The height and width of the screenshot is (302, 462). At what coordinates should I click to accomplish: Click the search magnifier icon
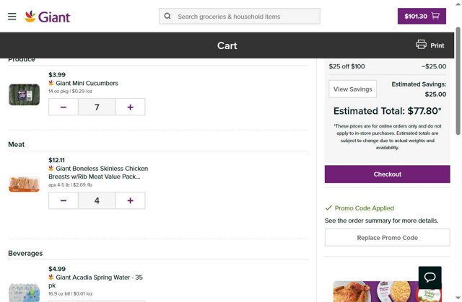pyautogui.click(x=167, y=16)
